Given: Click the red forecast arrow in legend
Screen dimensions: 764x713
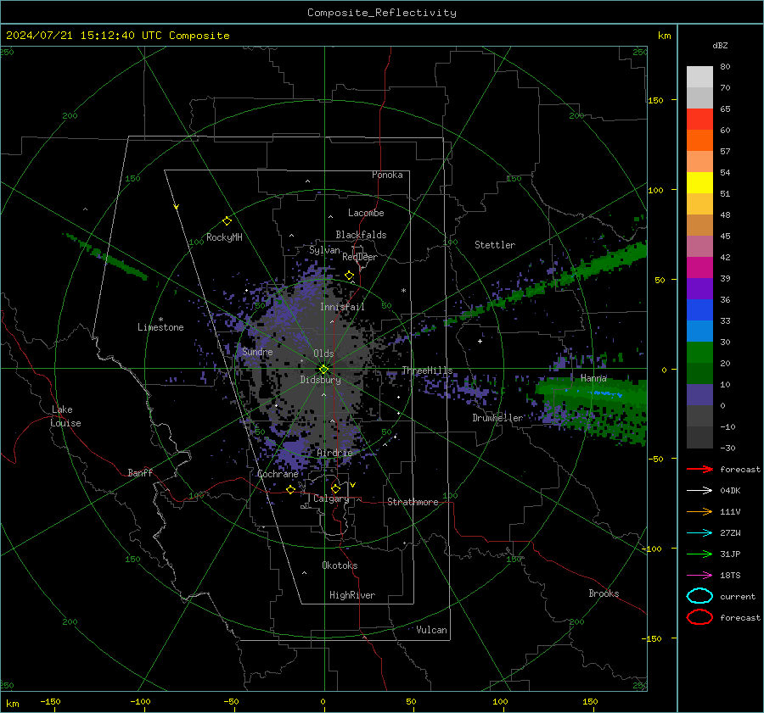Looking at the screenshot, I should tap(699, 469).
